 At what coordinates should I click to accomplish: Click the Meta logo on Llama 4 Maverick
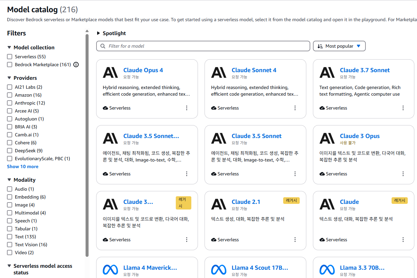tap(110, 270)
